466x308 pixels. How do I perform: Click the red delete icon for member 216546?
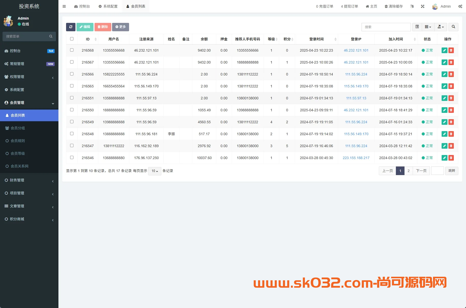[x=451, y=158]
